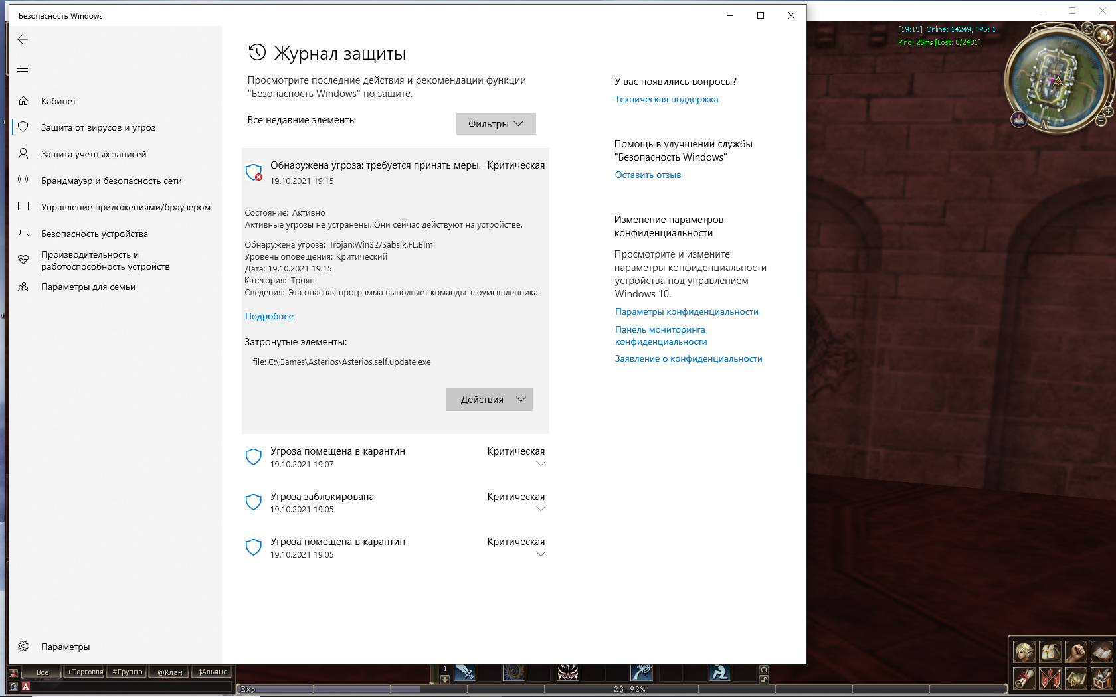
Task: Select Защита от вирусов и угроз
Action: point(116,127)
